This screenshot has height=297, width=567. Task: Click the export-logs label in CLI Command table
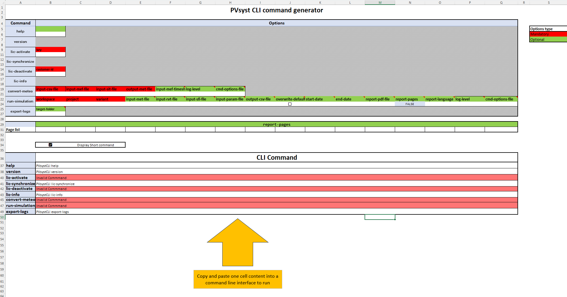20,212
